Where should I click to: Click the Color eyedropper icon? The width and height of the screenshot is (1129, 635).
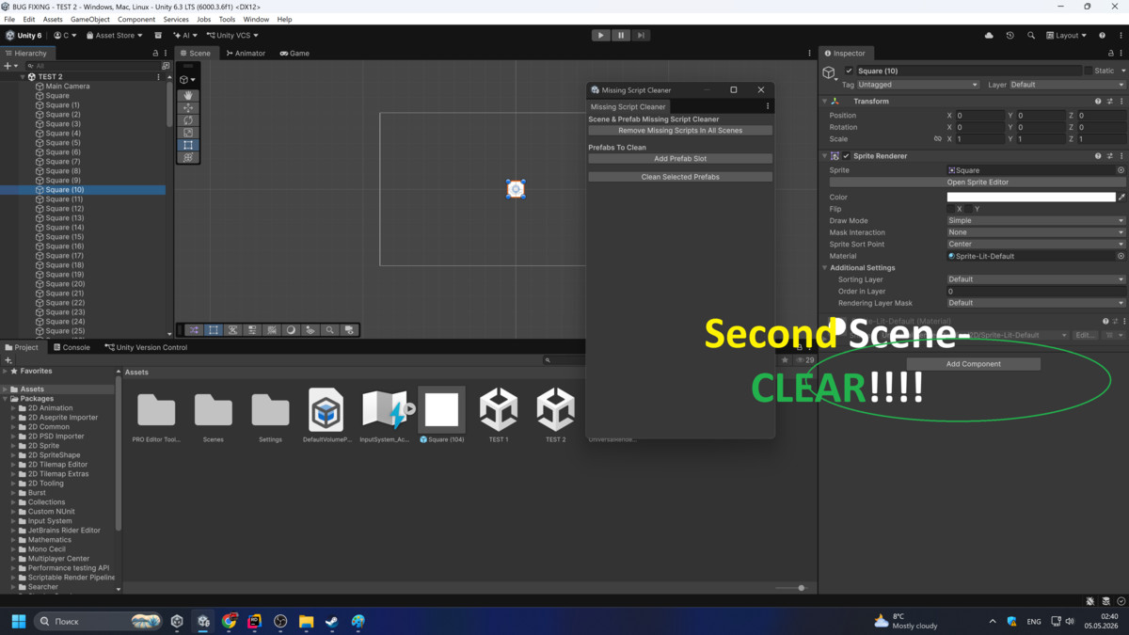coord(1121,198)
